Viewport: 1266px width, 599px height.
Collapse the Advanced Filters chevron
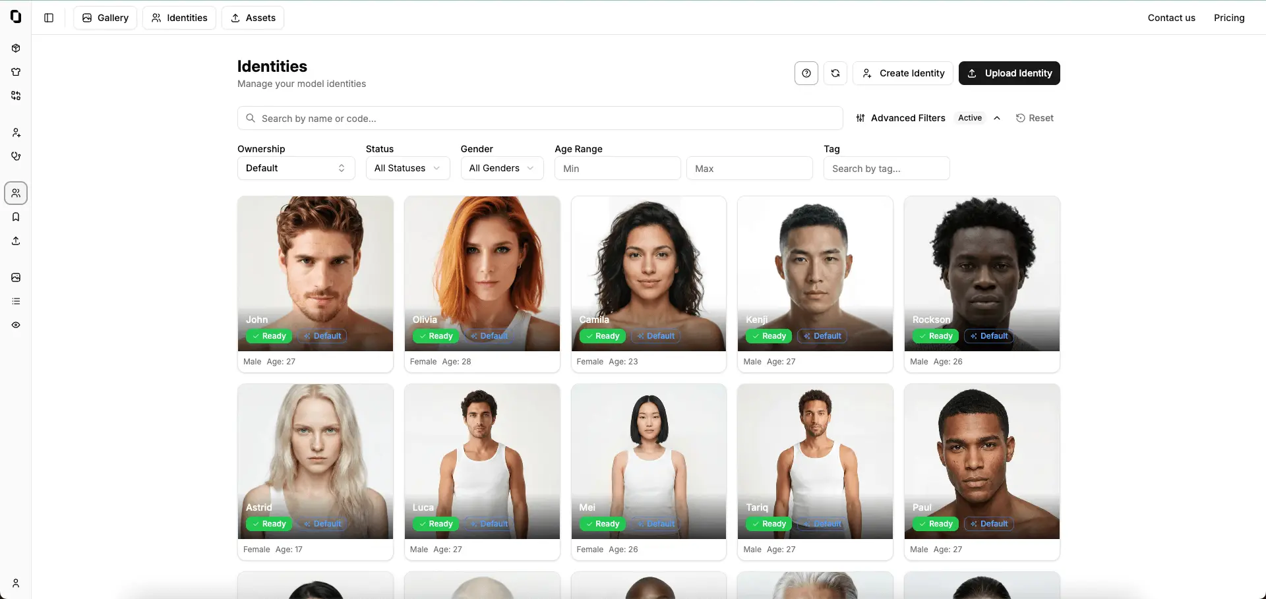pos(997,118)
